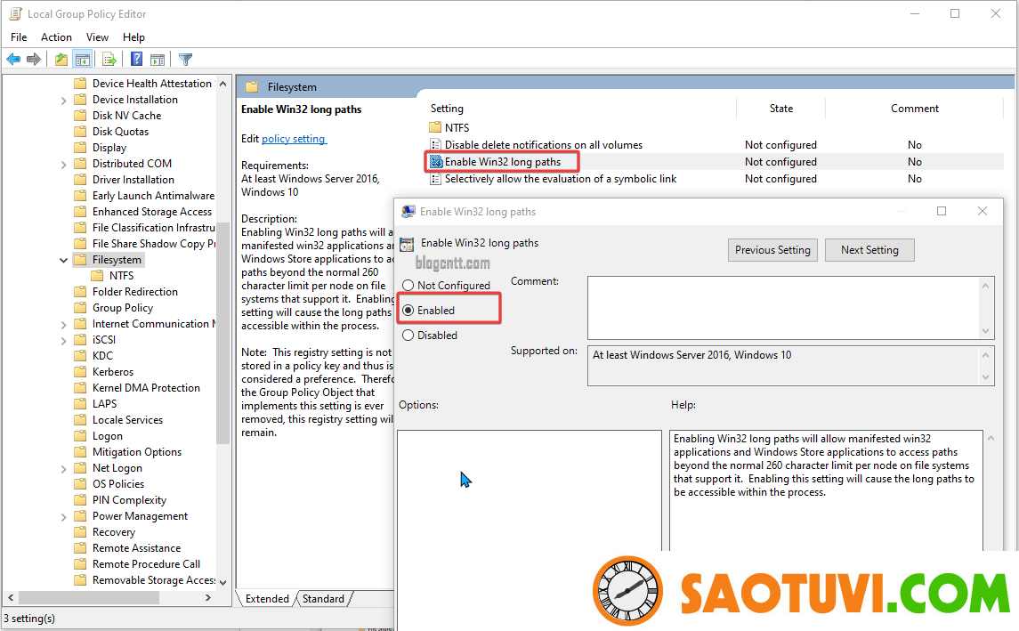
Task: Select NTFS subfolder in the tree
Action: (122, 276)
